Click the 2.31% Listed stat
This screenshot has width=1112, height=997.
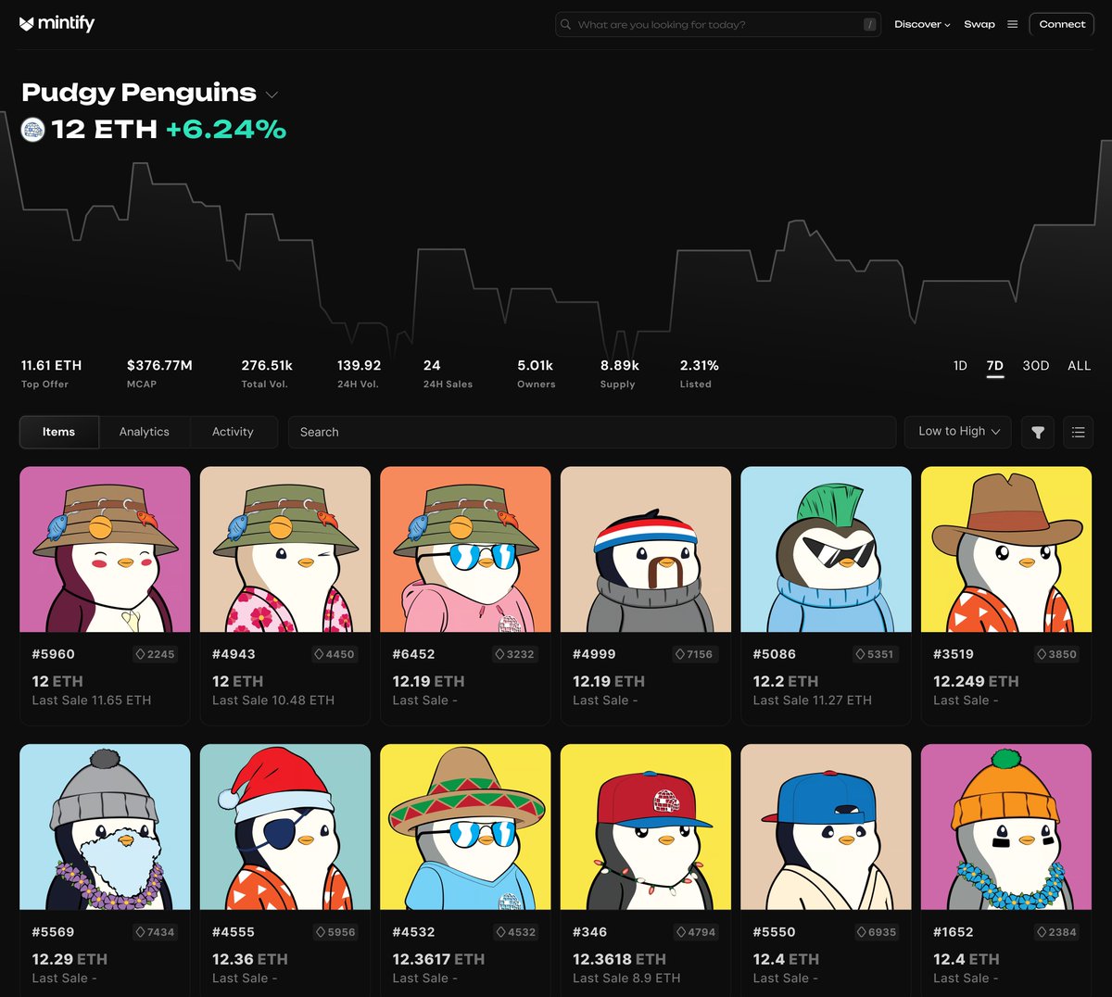(699, 373)
